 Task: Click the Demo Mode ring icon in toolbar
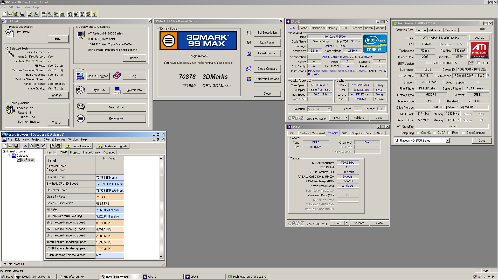[70, 14]
